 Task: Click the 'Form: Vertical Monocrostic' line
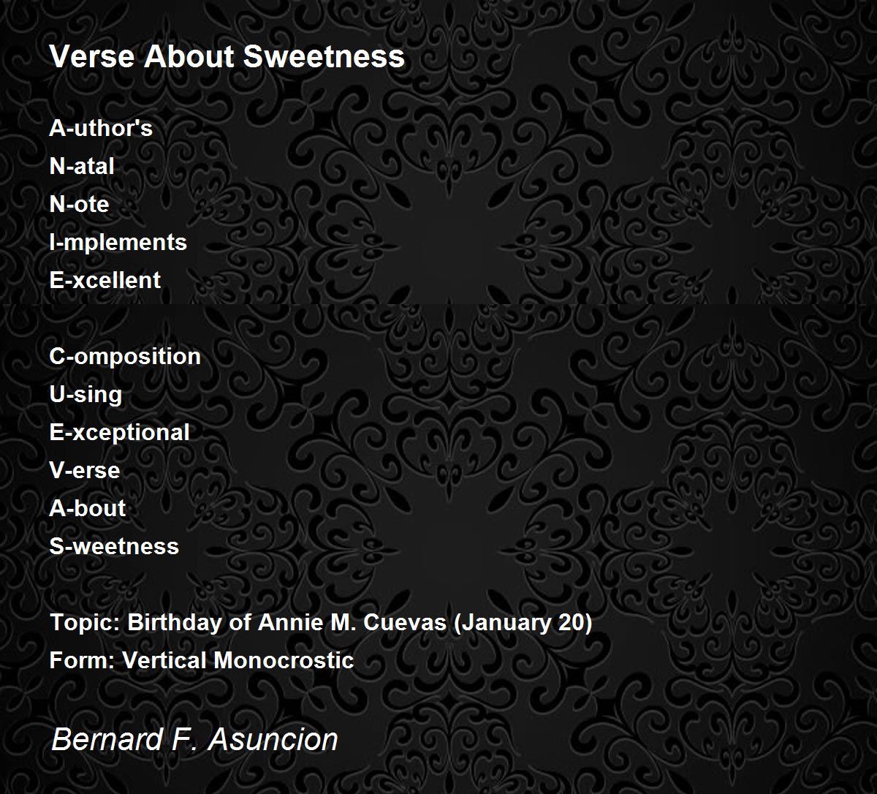202,660
